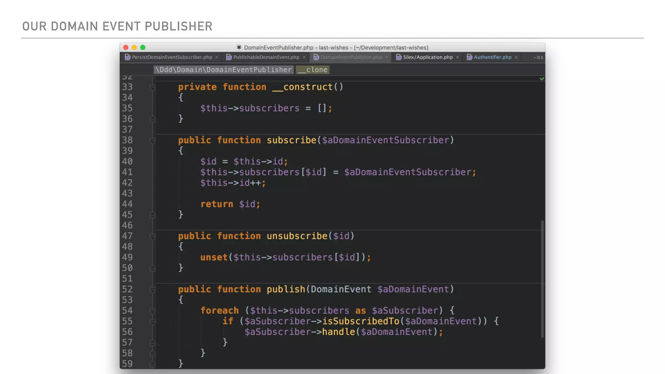665x374 pixels.
Task: Click the document icon in the window title
Action: (x=239, y=48)
